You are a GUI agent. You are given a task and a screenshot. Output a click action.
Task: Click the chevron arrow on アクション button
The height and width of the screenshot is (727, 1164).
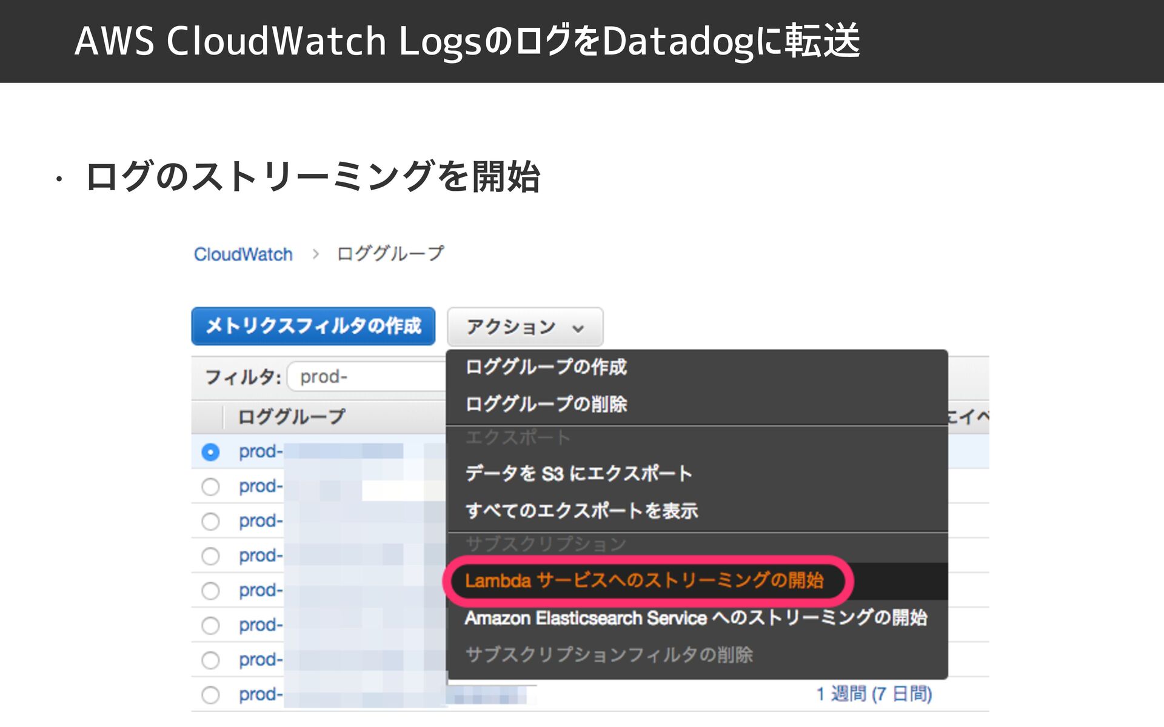pos(578,328)
